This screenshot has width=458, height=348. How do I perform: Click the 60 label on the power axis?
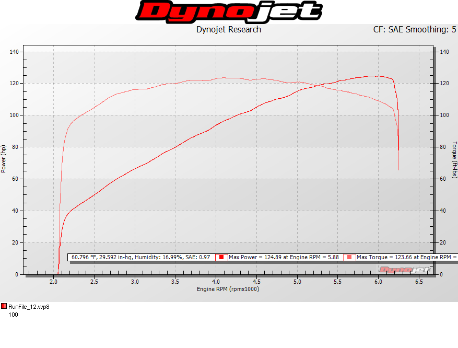(x=15, y=179)
